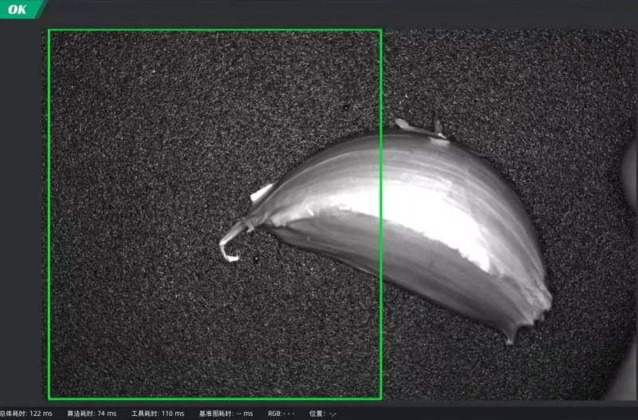Click the RGB value readout in the status bar
This screenshot has height=420, width=638.
click(281, 414)
